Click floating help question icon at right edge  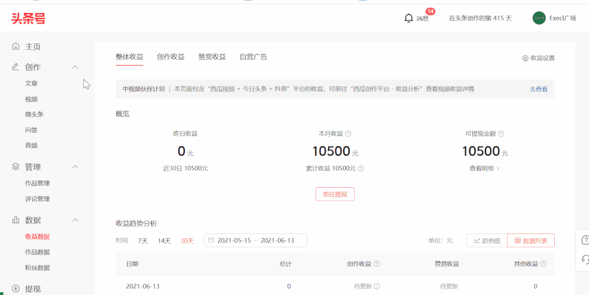(x=585, y=240)
